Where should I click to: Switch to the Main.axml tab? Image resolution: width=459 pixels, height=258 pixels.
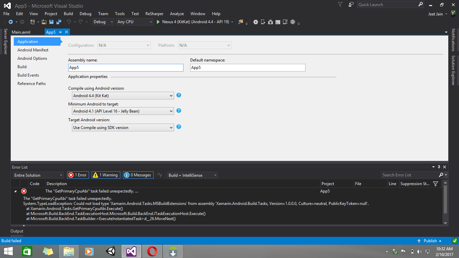pos(21,32)
